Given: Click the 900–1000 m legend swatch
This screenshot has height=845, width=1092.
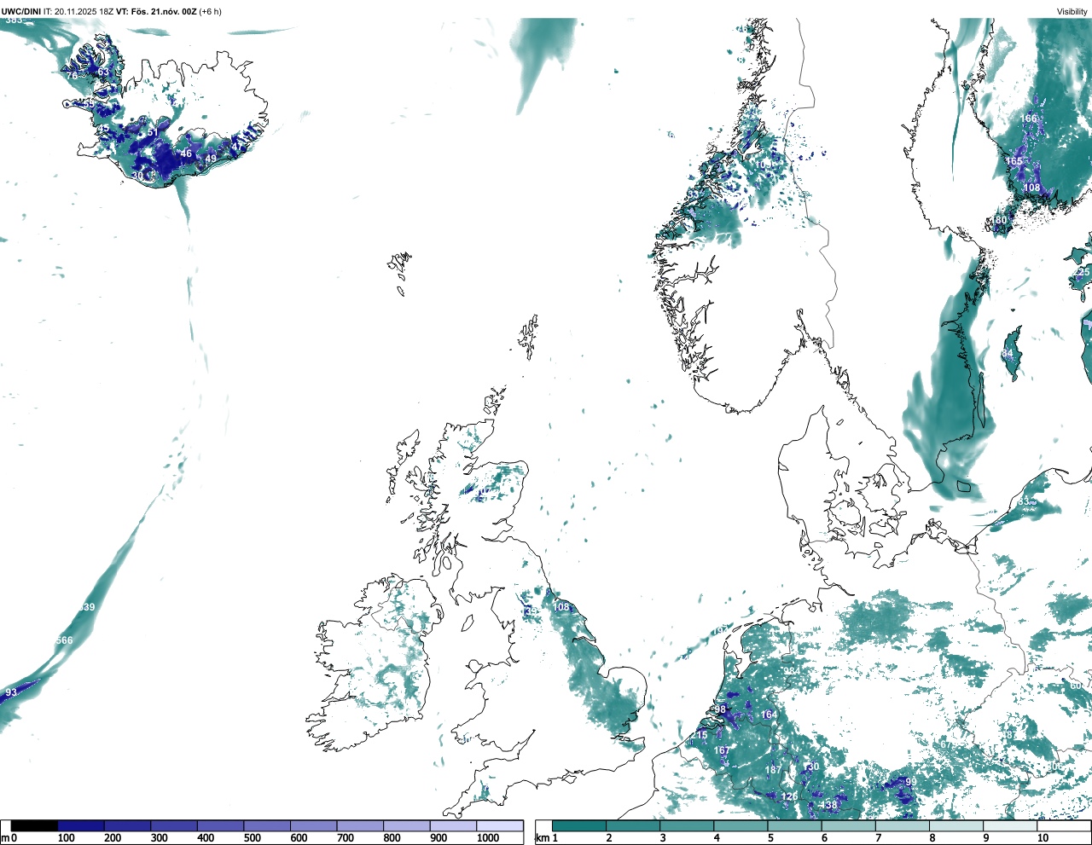Looking at the screenshot, I should [453, 826].
